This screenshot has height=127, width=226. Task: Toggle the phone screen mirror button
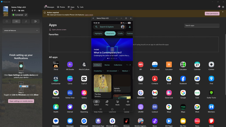35,21
